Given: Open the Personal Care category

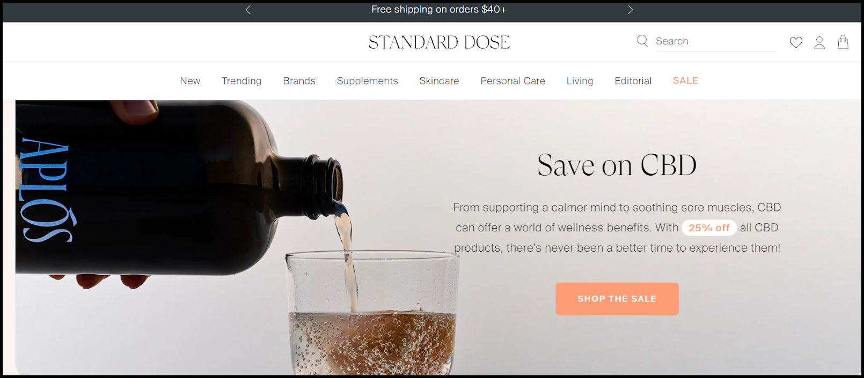Looking at the screenshot, I should coord(513,81).
